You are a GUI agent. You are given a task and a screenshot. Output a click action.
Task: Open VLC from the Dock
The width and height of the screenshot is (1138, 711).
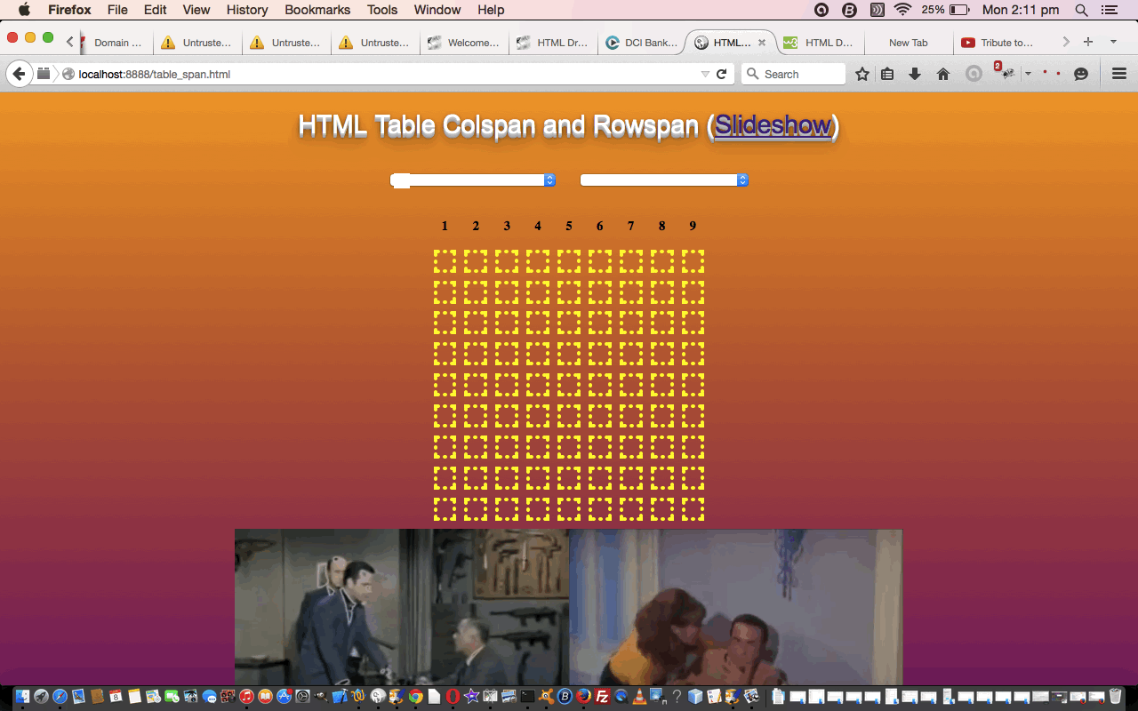coord(639,697)
